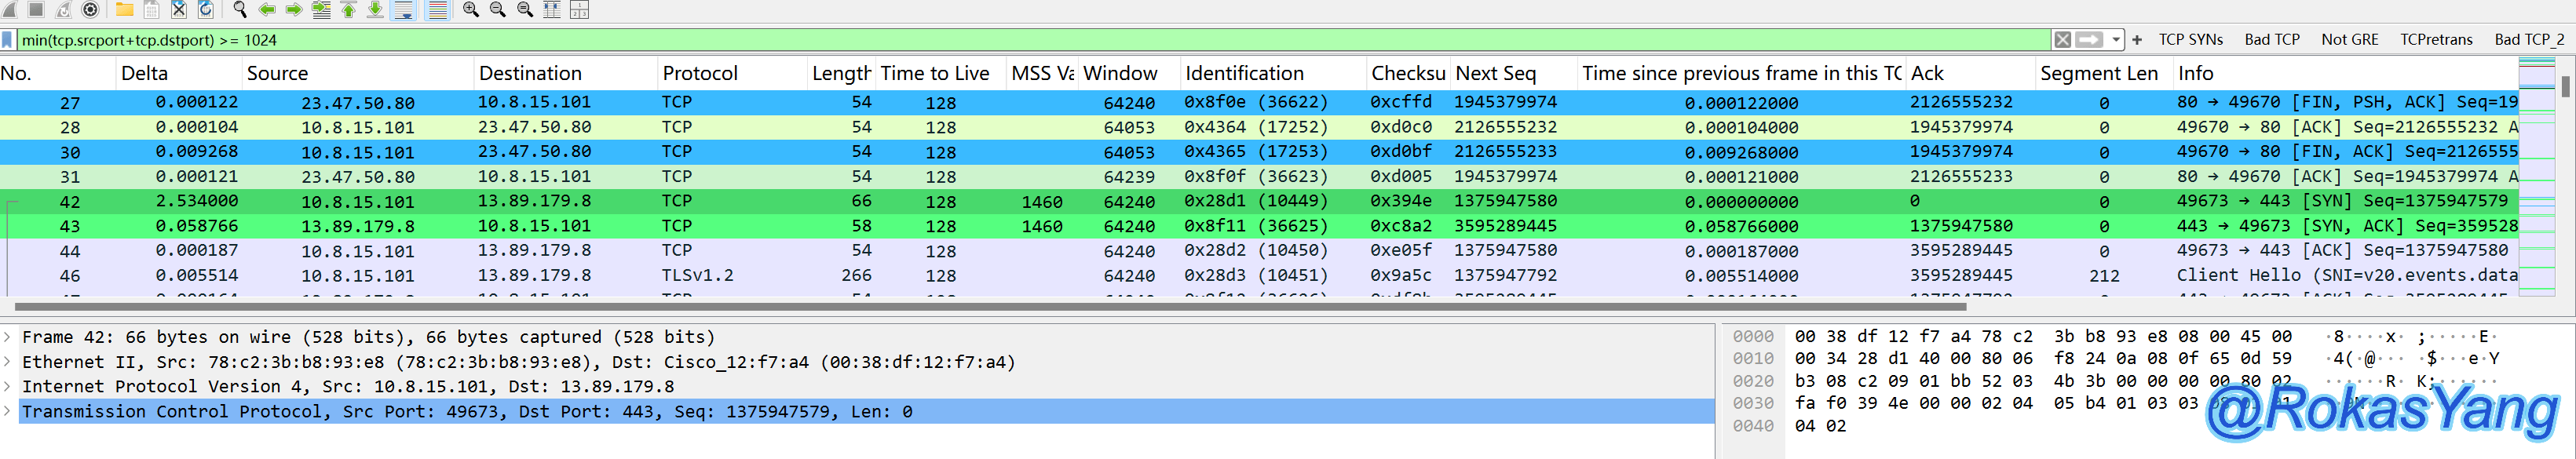Click the Find Packet magnifier icon
The height and width of the screenshot is (459, 2576).
click(240, 10)
